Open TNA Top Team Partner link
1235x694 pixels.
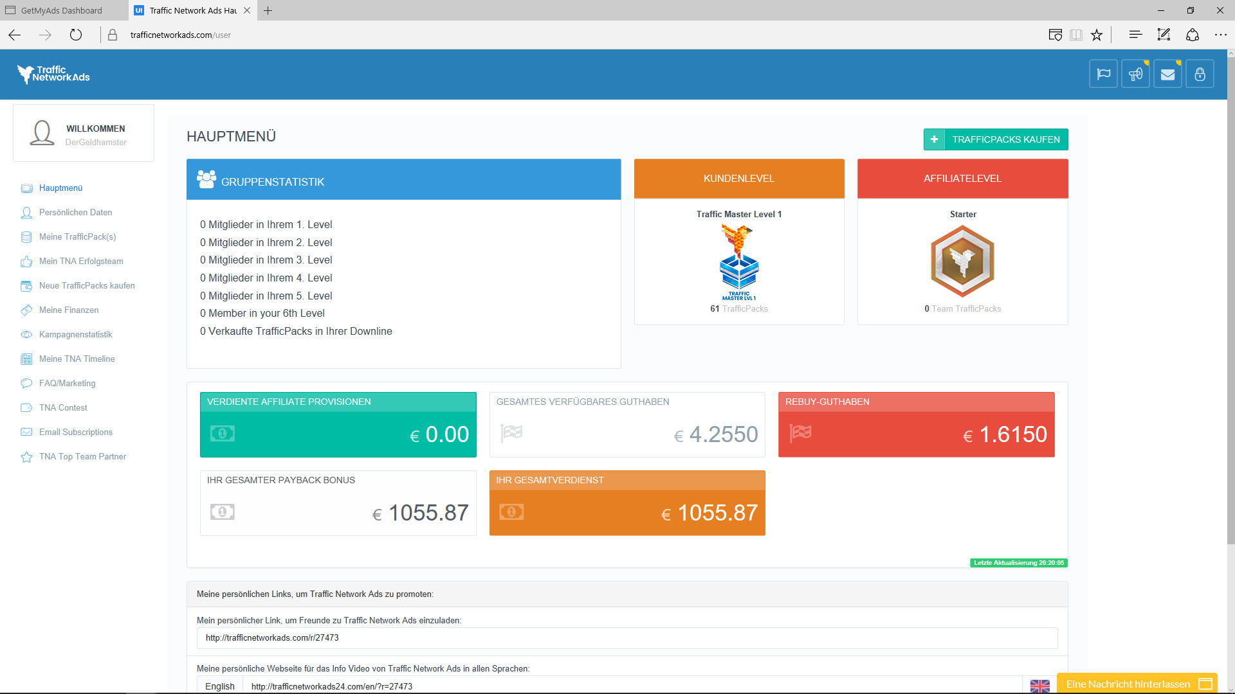pos(82,456)
